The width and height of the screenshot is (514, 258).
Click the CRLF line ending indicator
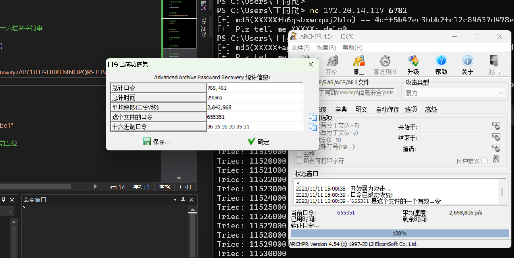186,187
